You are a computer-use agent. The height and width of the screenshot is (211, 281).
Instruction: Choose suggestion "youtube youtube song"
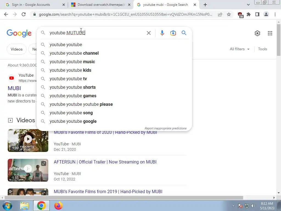tap(114, 113)
